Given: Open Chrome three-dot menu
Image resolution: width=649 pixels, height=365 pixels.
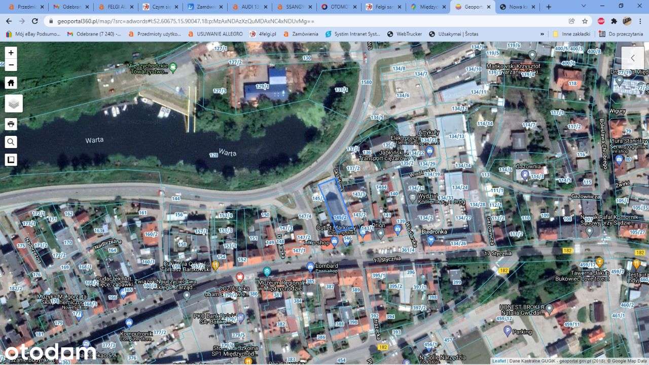Looking at the screenshot, I should pyautogui.click(x=640, y=21).
